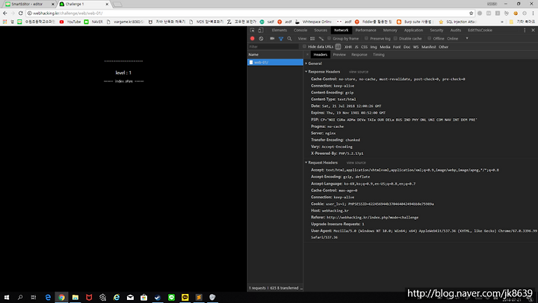
Task: Tick Hide data URLs checkbox
Action: 304,46
